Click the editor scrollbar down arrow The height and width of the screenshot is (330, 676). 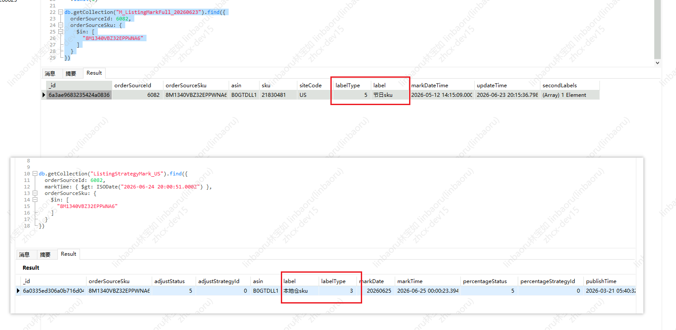pyautogui.click(x=657, y=63)
